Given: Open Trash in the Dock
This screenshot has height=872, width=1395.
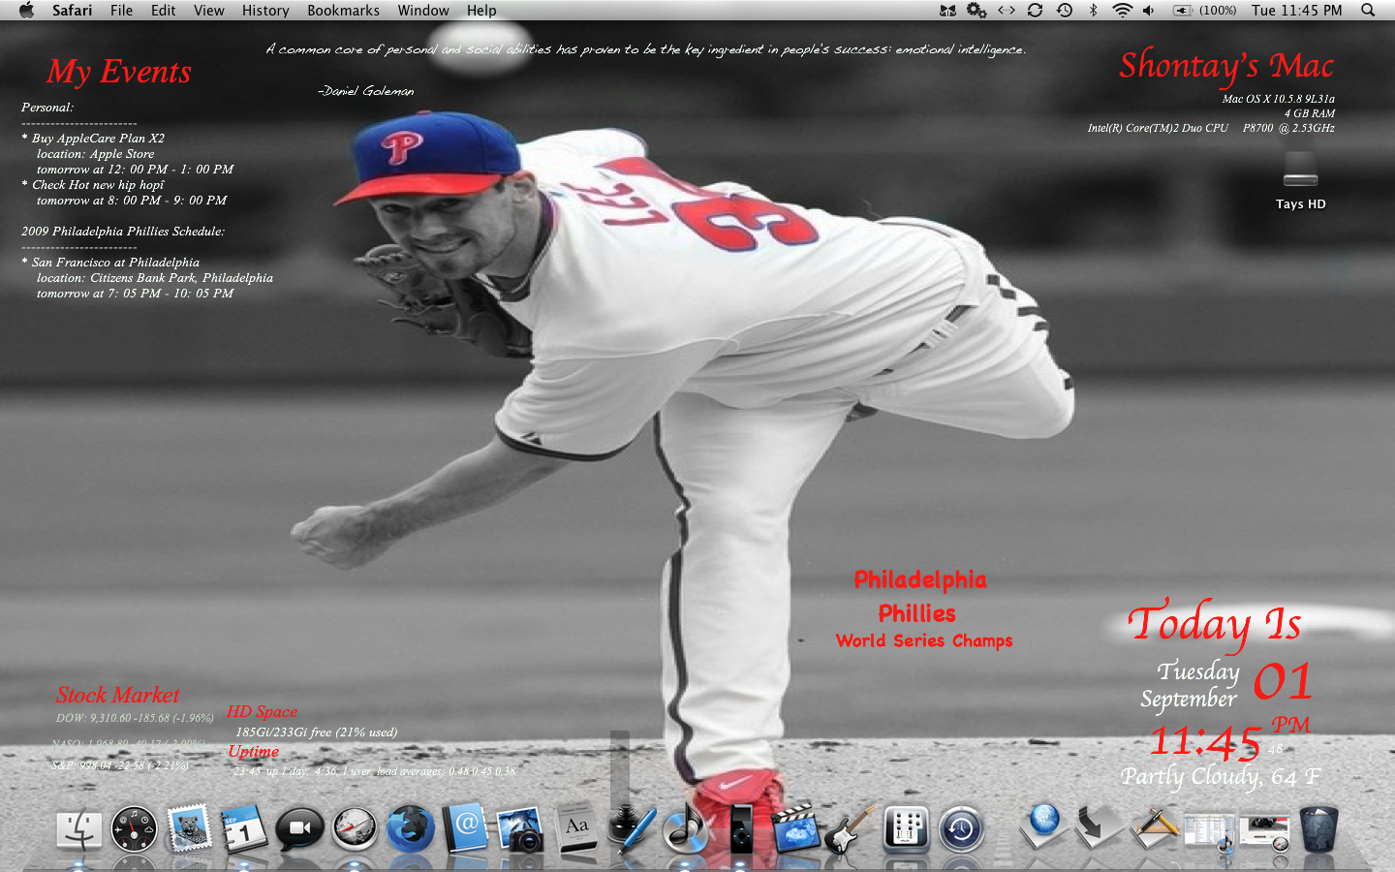Looking at the screenshot, I should pyautogui.click(x=1319, y=829).
